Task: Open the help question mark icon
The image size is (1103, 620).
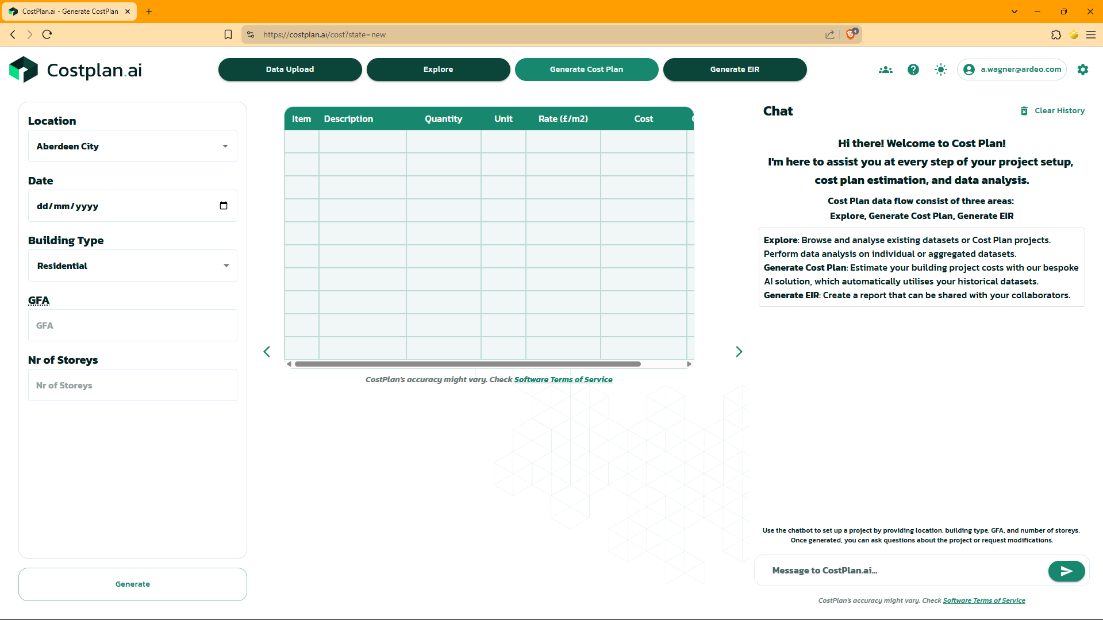Action: tap(913, 69)
